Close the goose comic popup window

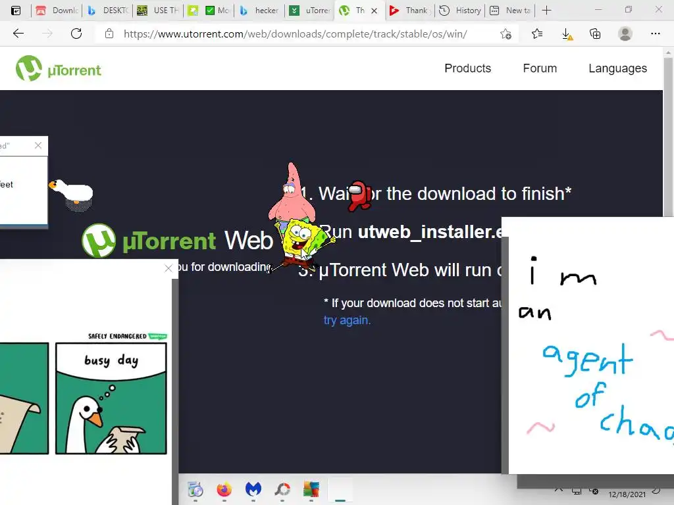point(168,268)
